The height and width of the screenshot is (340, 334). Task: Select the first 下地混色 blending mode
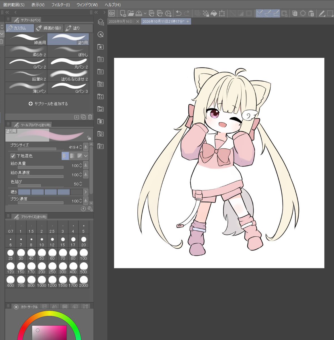pyautogui.click(x=65, y=156)
